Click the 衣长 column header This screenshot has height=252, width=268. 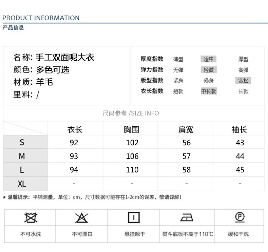(x=75, y=129)
